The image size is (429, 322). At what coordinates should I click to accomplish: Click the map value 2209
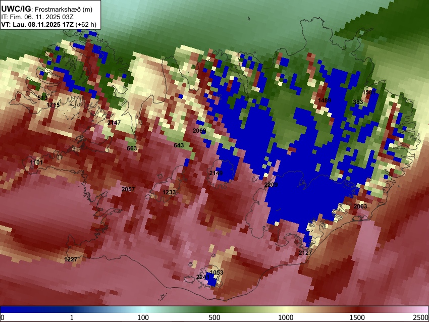(271, 185)
